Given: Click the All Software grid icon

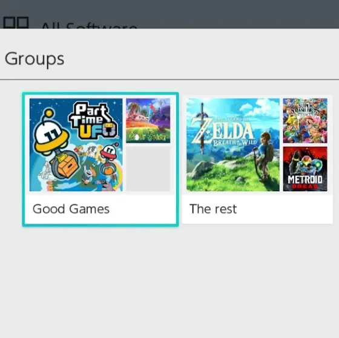Looking at the screenshot, I should coord(16,23).
